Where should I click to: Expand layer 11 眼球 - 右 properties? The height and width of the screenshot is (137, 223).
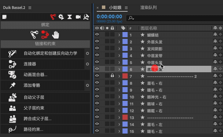[119, 104]
